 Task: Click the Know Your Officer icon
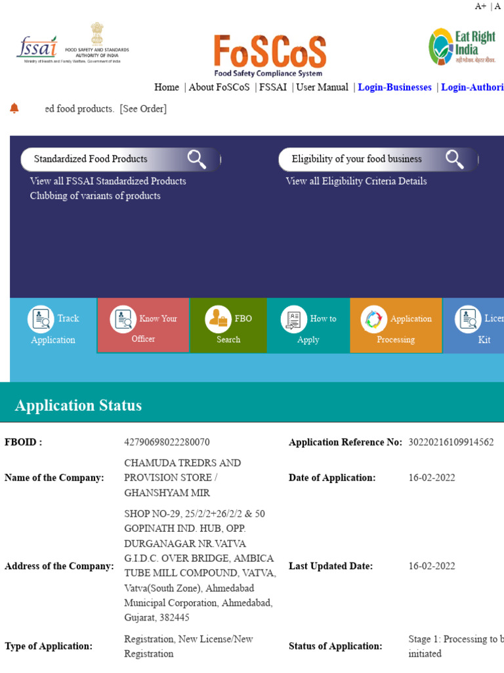click(123, 319)
